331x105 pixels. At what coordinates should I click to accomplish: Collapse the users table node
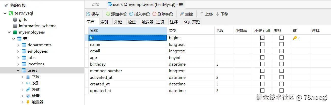coord(18,70)
